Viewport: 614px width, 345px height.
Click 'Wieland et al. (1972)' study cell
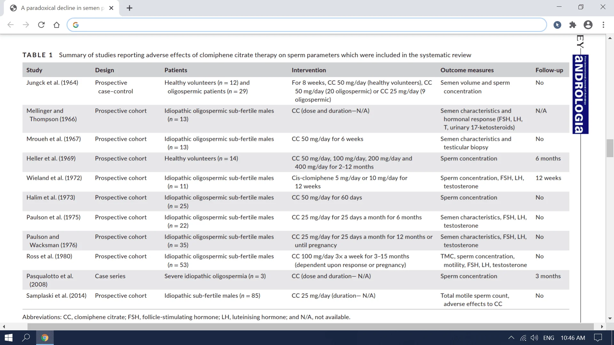tap(54, 178)
